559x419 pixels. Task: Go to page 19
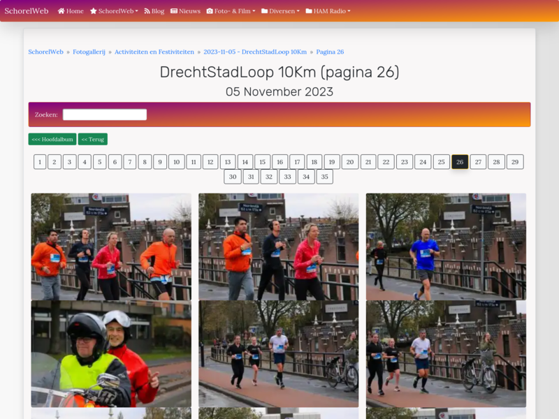click(x=332, y=162)
